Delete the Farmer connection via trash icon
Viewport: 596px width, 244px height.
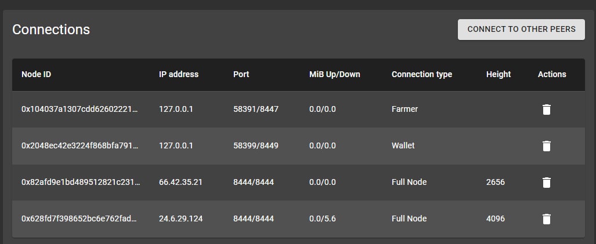click(546, 110)
